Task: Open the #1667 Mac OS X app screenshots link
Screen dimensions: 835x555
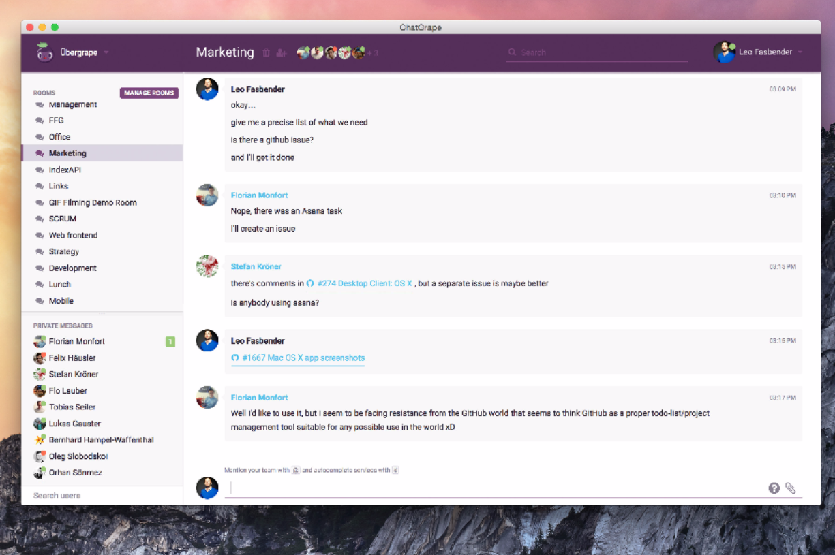Action: pos(298,358)
